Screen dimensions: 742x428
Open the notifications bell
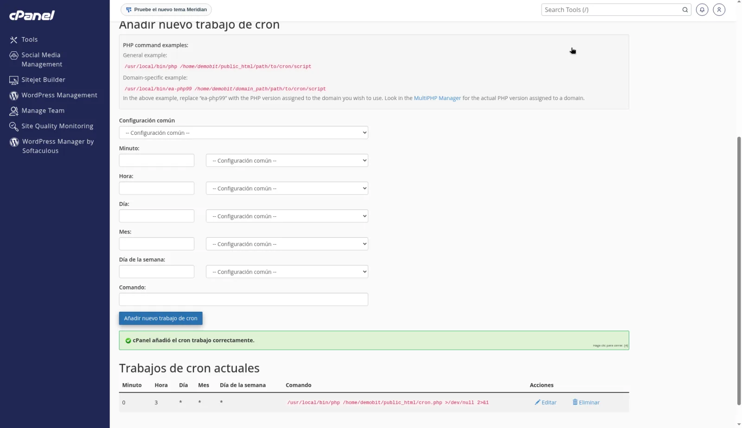702,10
